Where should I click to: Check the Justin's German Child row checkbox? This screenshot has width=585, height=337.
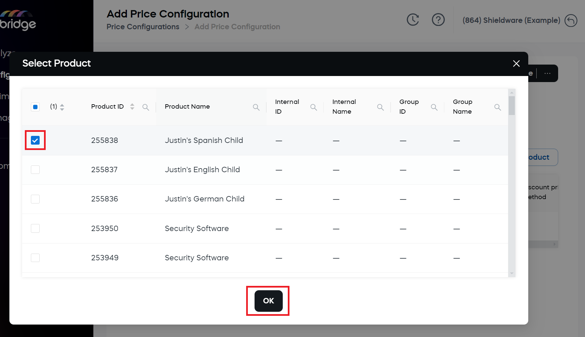pos(35,199)
